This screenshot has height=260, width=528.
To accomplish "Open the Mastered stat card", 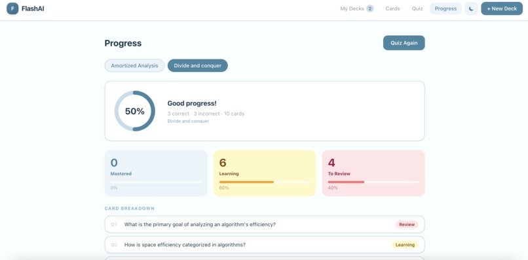I will [156, 173].
